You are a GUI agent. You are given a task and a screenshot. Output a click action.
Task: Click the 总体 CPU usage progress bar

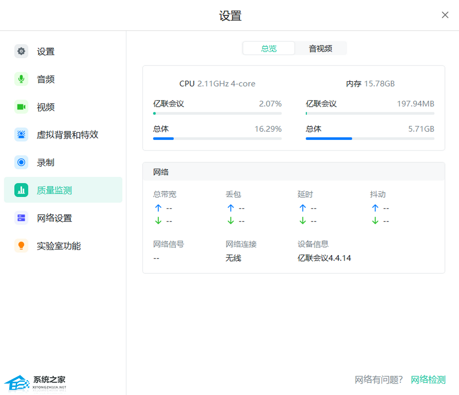pyautogui.click(x=217, y=139)
